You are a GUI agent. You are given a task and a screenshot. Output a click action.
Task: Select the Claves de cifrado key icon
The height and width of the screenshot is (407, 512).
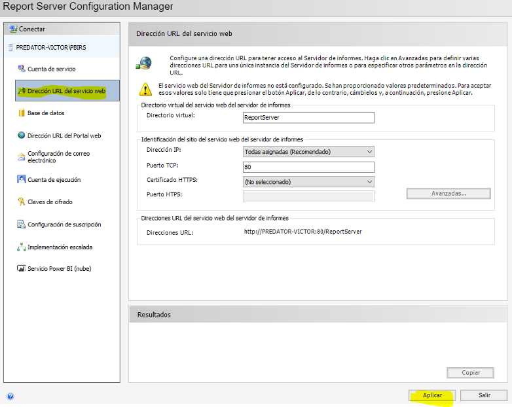(x=22, y=202)
